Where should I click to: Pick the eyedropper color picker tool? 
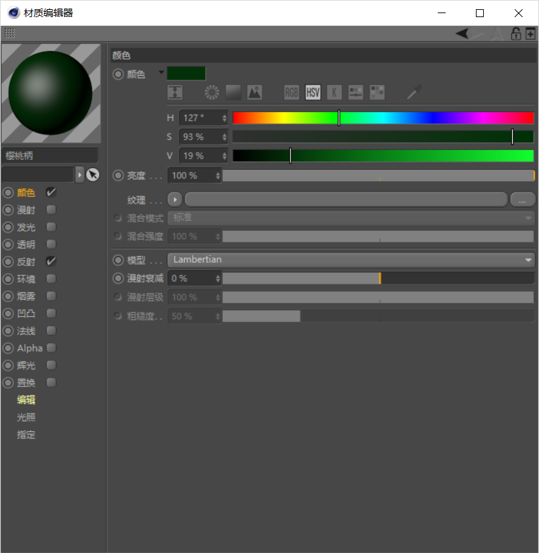click(x=413, y=92)
